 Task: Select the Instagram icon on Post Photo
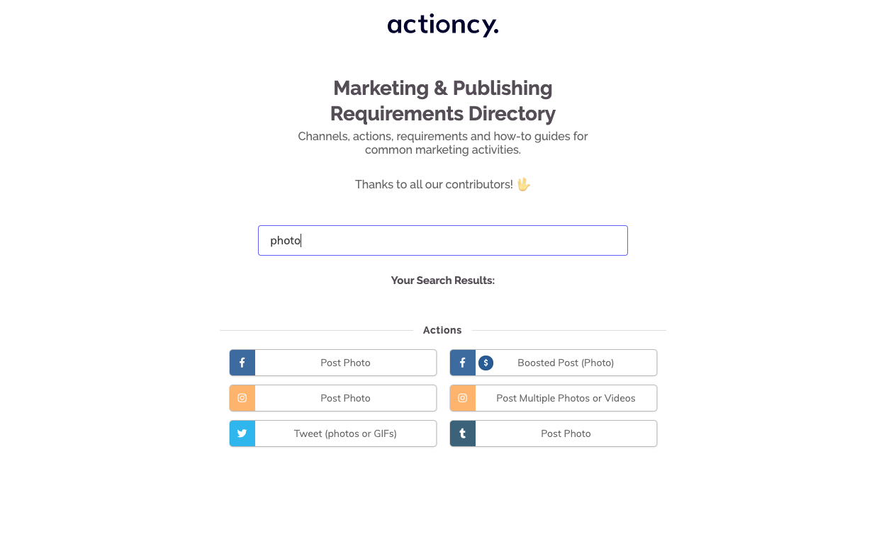[x=242, y=398]
